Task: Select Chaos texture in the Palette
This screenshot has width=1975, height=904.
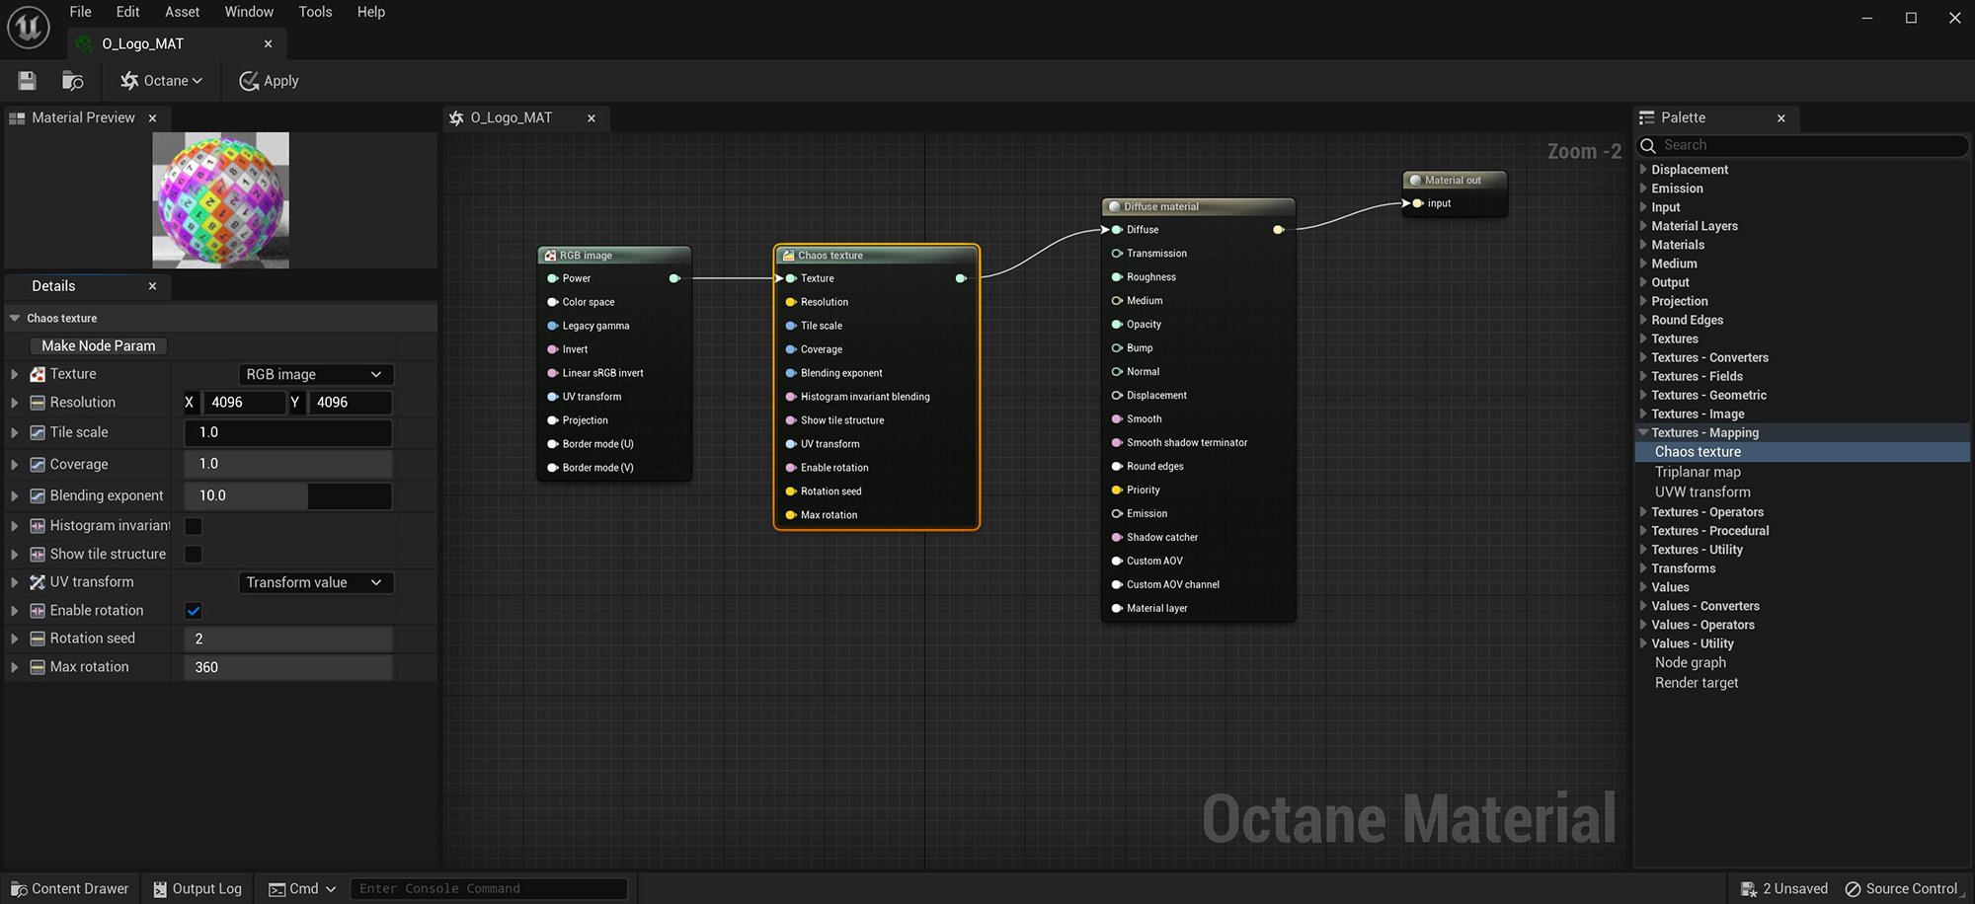Action: tap(1698, 452)
